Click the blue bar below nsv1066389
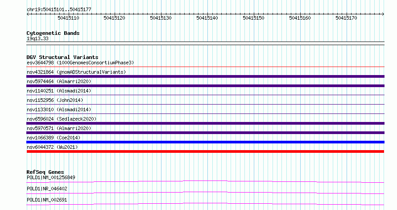 pos(205,142)
